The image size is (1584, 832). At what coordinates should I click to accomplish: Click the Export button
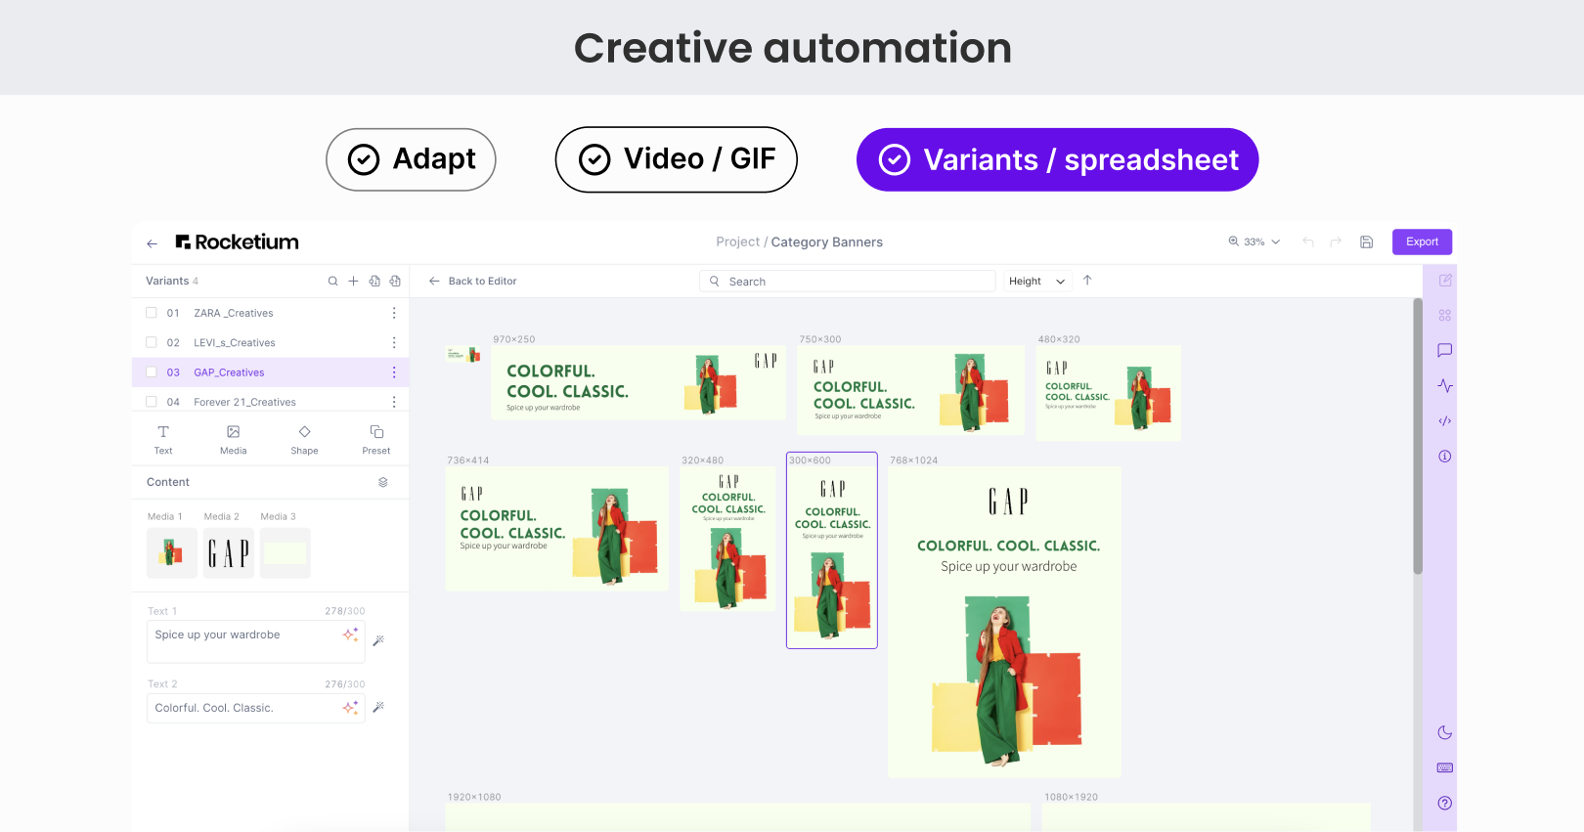[1422, 241]
